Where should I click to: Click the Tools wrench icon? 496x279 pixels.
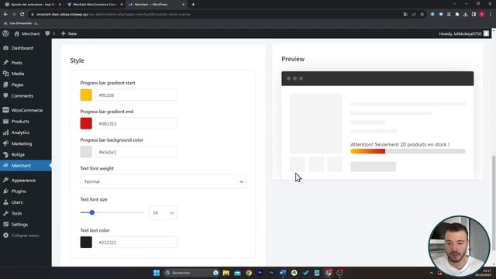5,214
